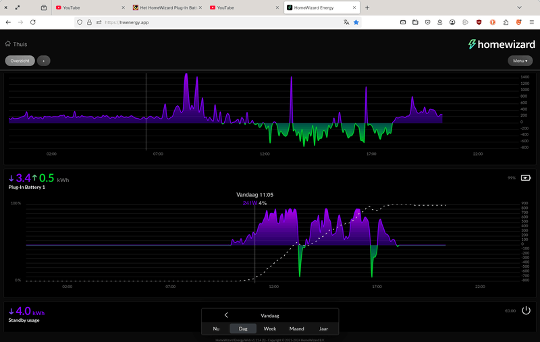Open the extensions puzzle piece menu
The width and height of the screenshot is (540, 342).
coord(506,22)
